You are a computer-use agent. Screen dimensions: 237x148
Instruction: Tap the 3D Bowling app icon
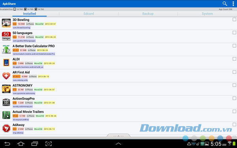pyautogui.click(x=6, y=23)
